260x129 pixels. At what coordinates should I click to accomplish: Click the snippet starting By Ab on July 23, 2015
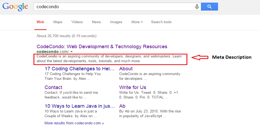pyautogui.click(x=150, y=113)
